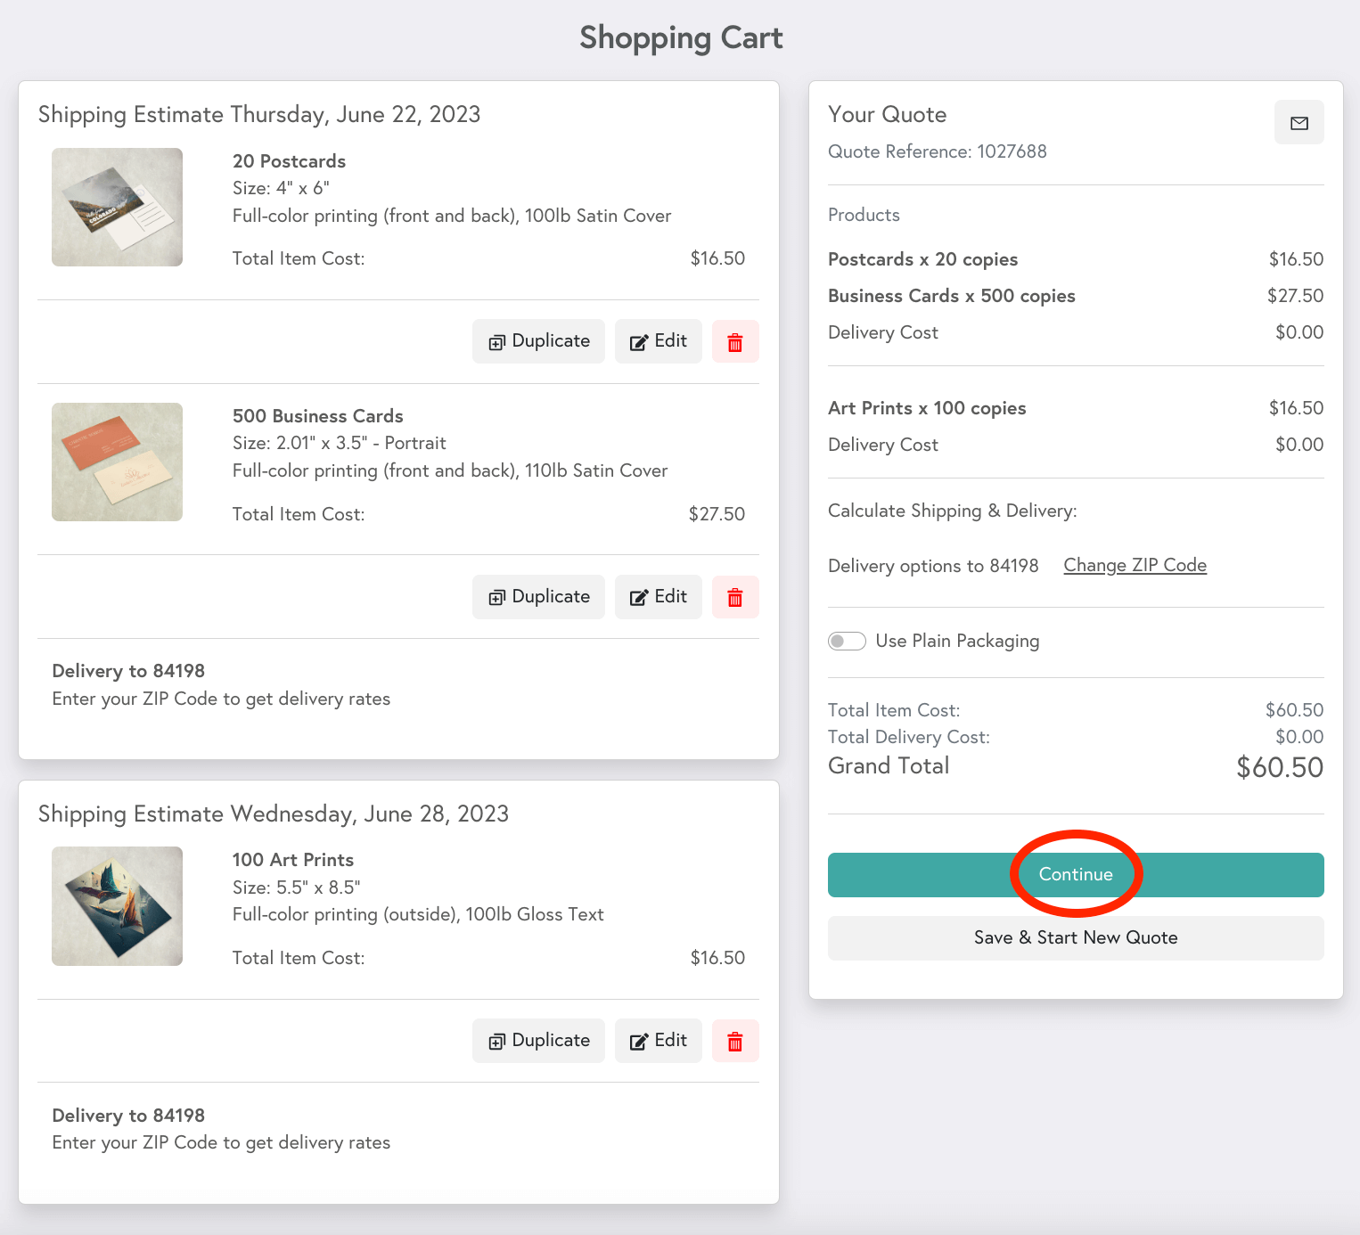Delete the 100 Art Prints item
Viewport: 1360px width, 1235px height.
(735, 1040)
